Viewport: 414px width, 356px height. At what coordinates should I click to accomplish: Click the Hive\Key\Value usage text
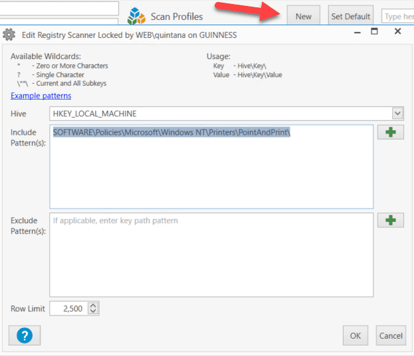(260, 75)
